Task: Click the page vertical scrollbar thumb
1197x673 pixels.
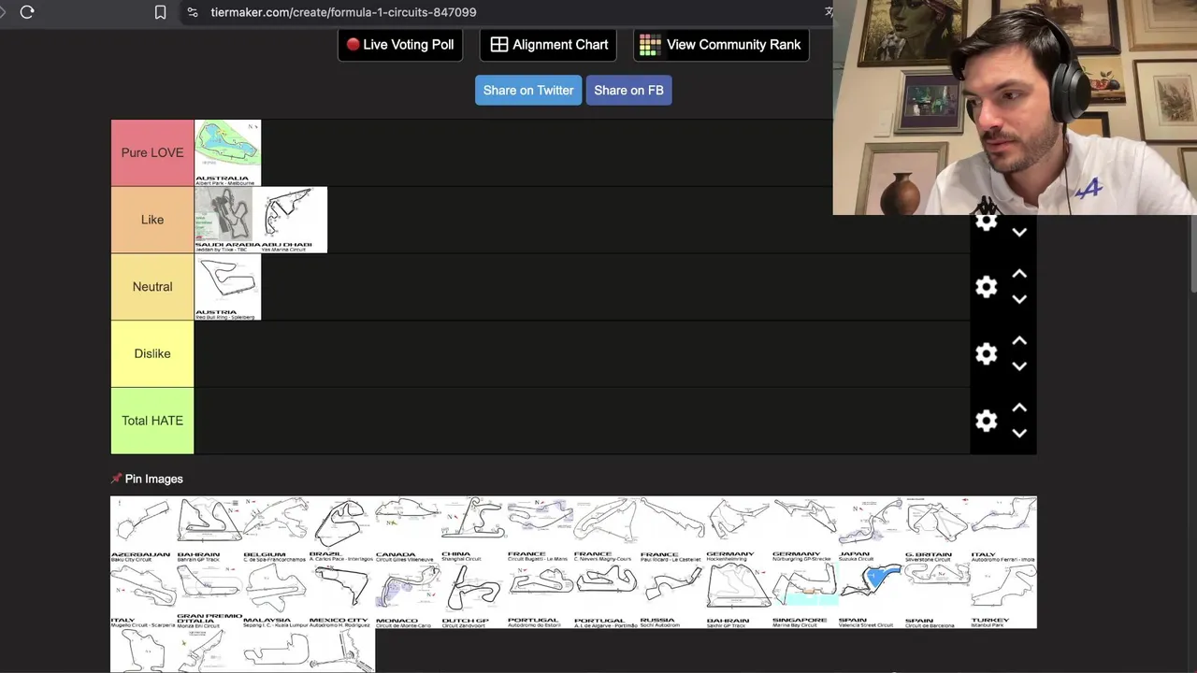Action: tap(1192, 254)
